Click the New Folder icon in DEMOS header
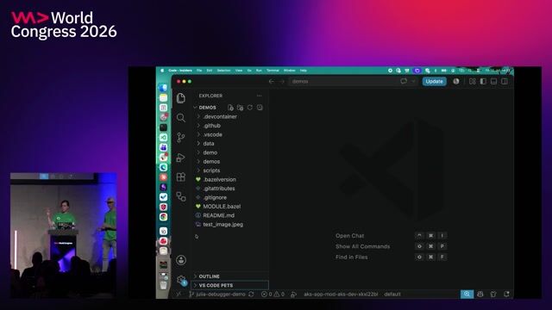This screenshot has height=310, width=552. (240, 108)
